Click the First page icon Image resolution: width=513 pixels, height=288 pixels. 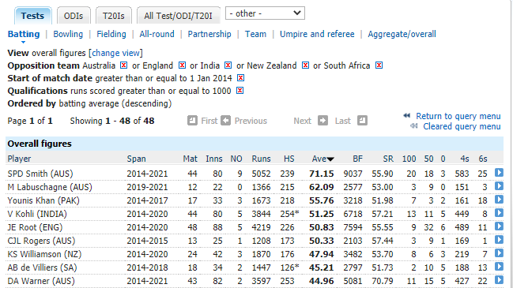point(192,121)
